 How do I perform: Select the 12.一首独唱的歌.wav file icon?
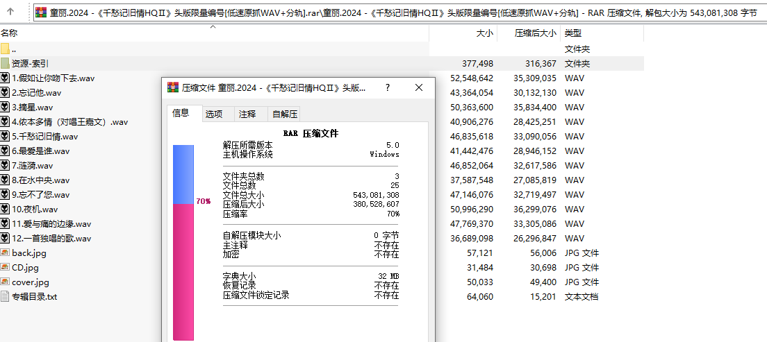[6, 239]
